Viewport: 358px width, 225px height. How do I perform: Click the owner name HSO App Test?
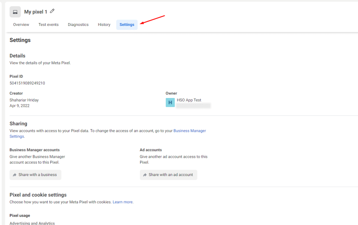pos(189,100)
